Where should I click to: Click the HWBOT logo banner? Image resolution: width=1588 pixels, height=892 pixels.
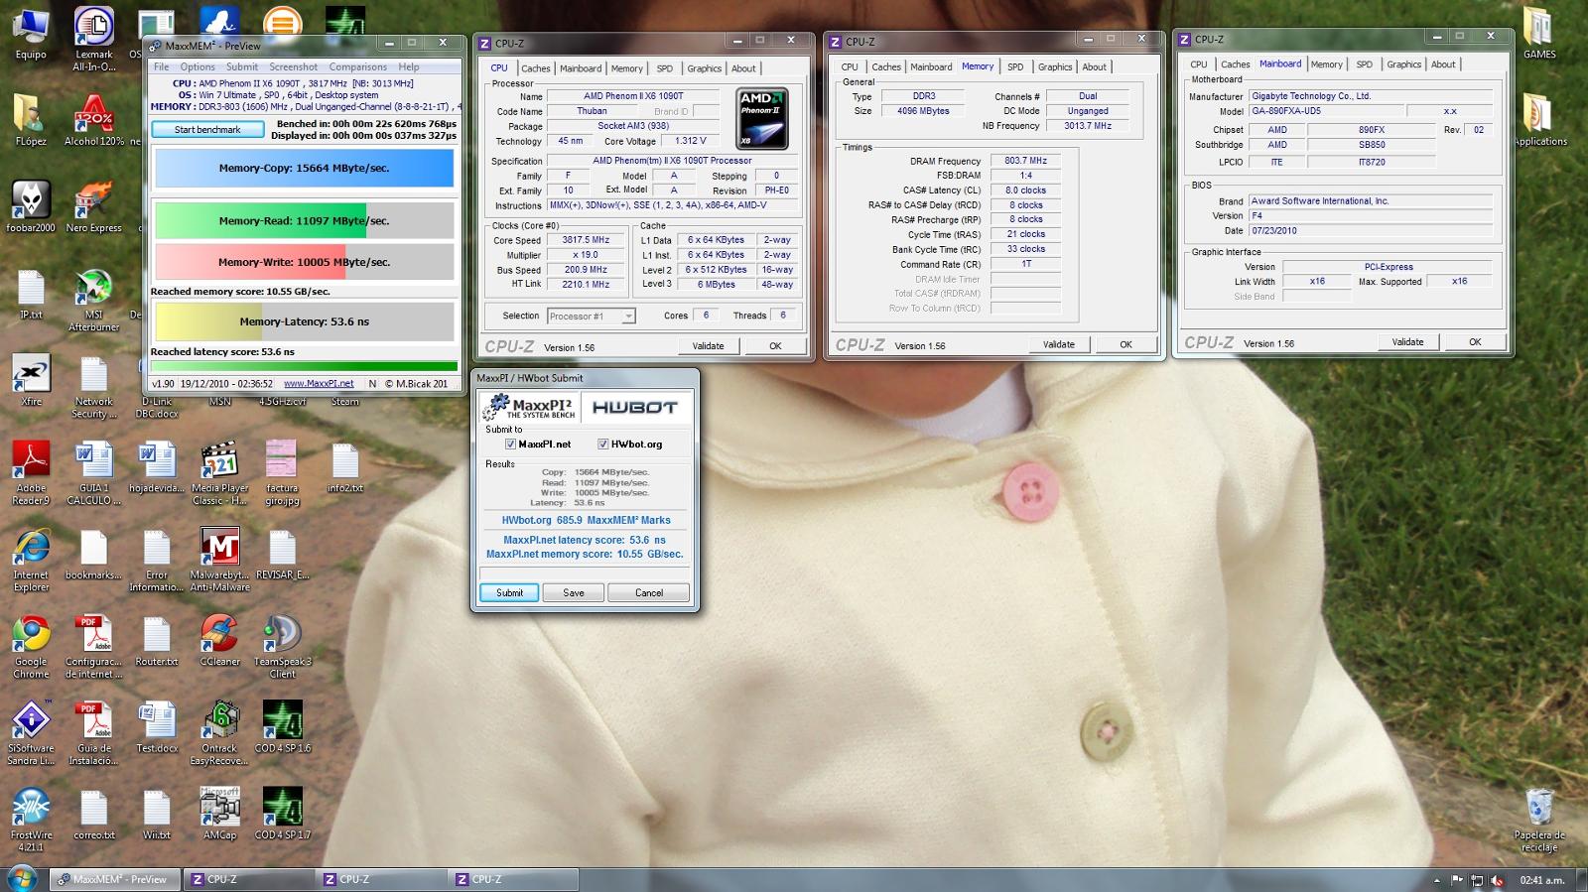tap(635, 407)
